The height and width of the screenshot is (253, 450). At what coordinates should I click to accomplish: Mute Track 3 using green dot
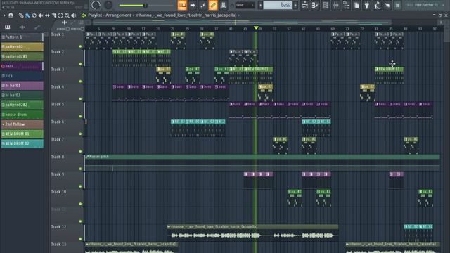[x=80, y=82]
